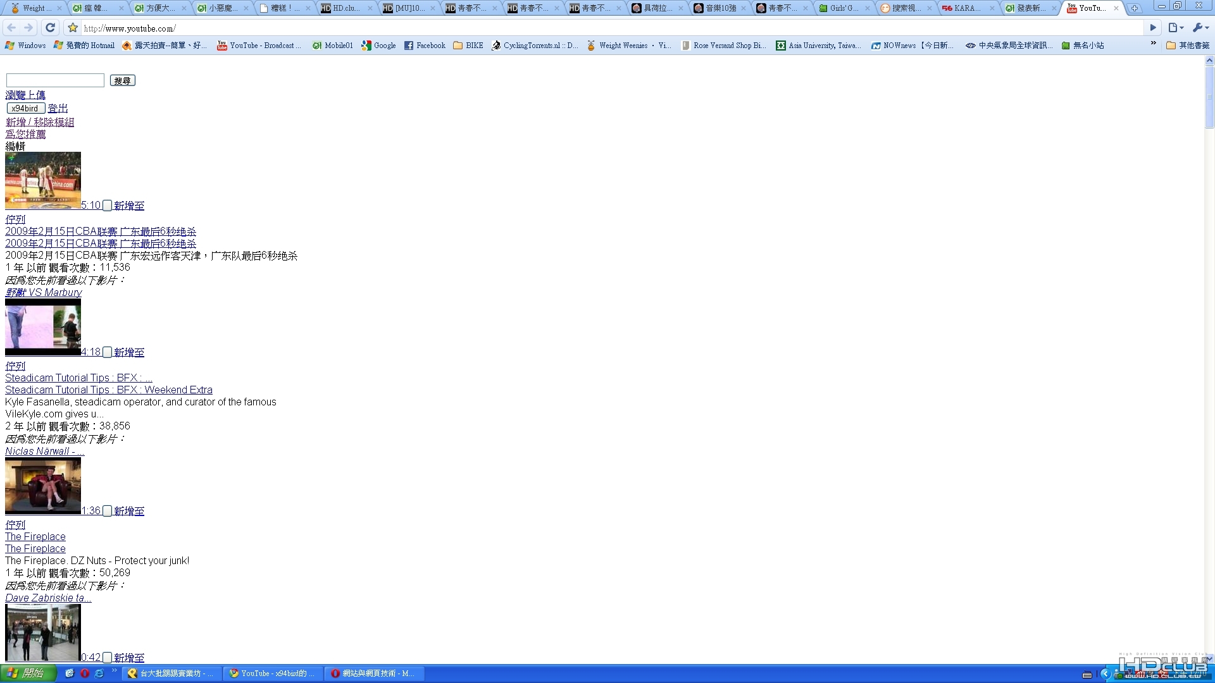Open Steadicam Tutorial Tips : BFX : Weekend Extra
1215x683 pixels.
coord(109,390)
